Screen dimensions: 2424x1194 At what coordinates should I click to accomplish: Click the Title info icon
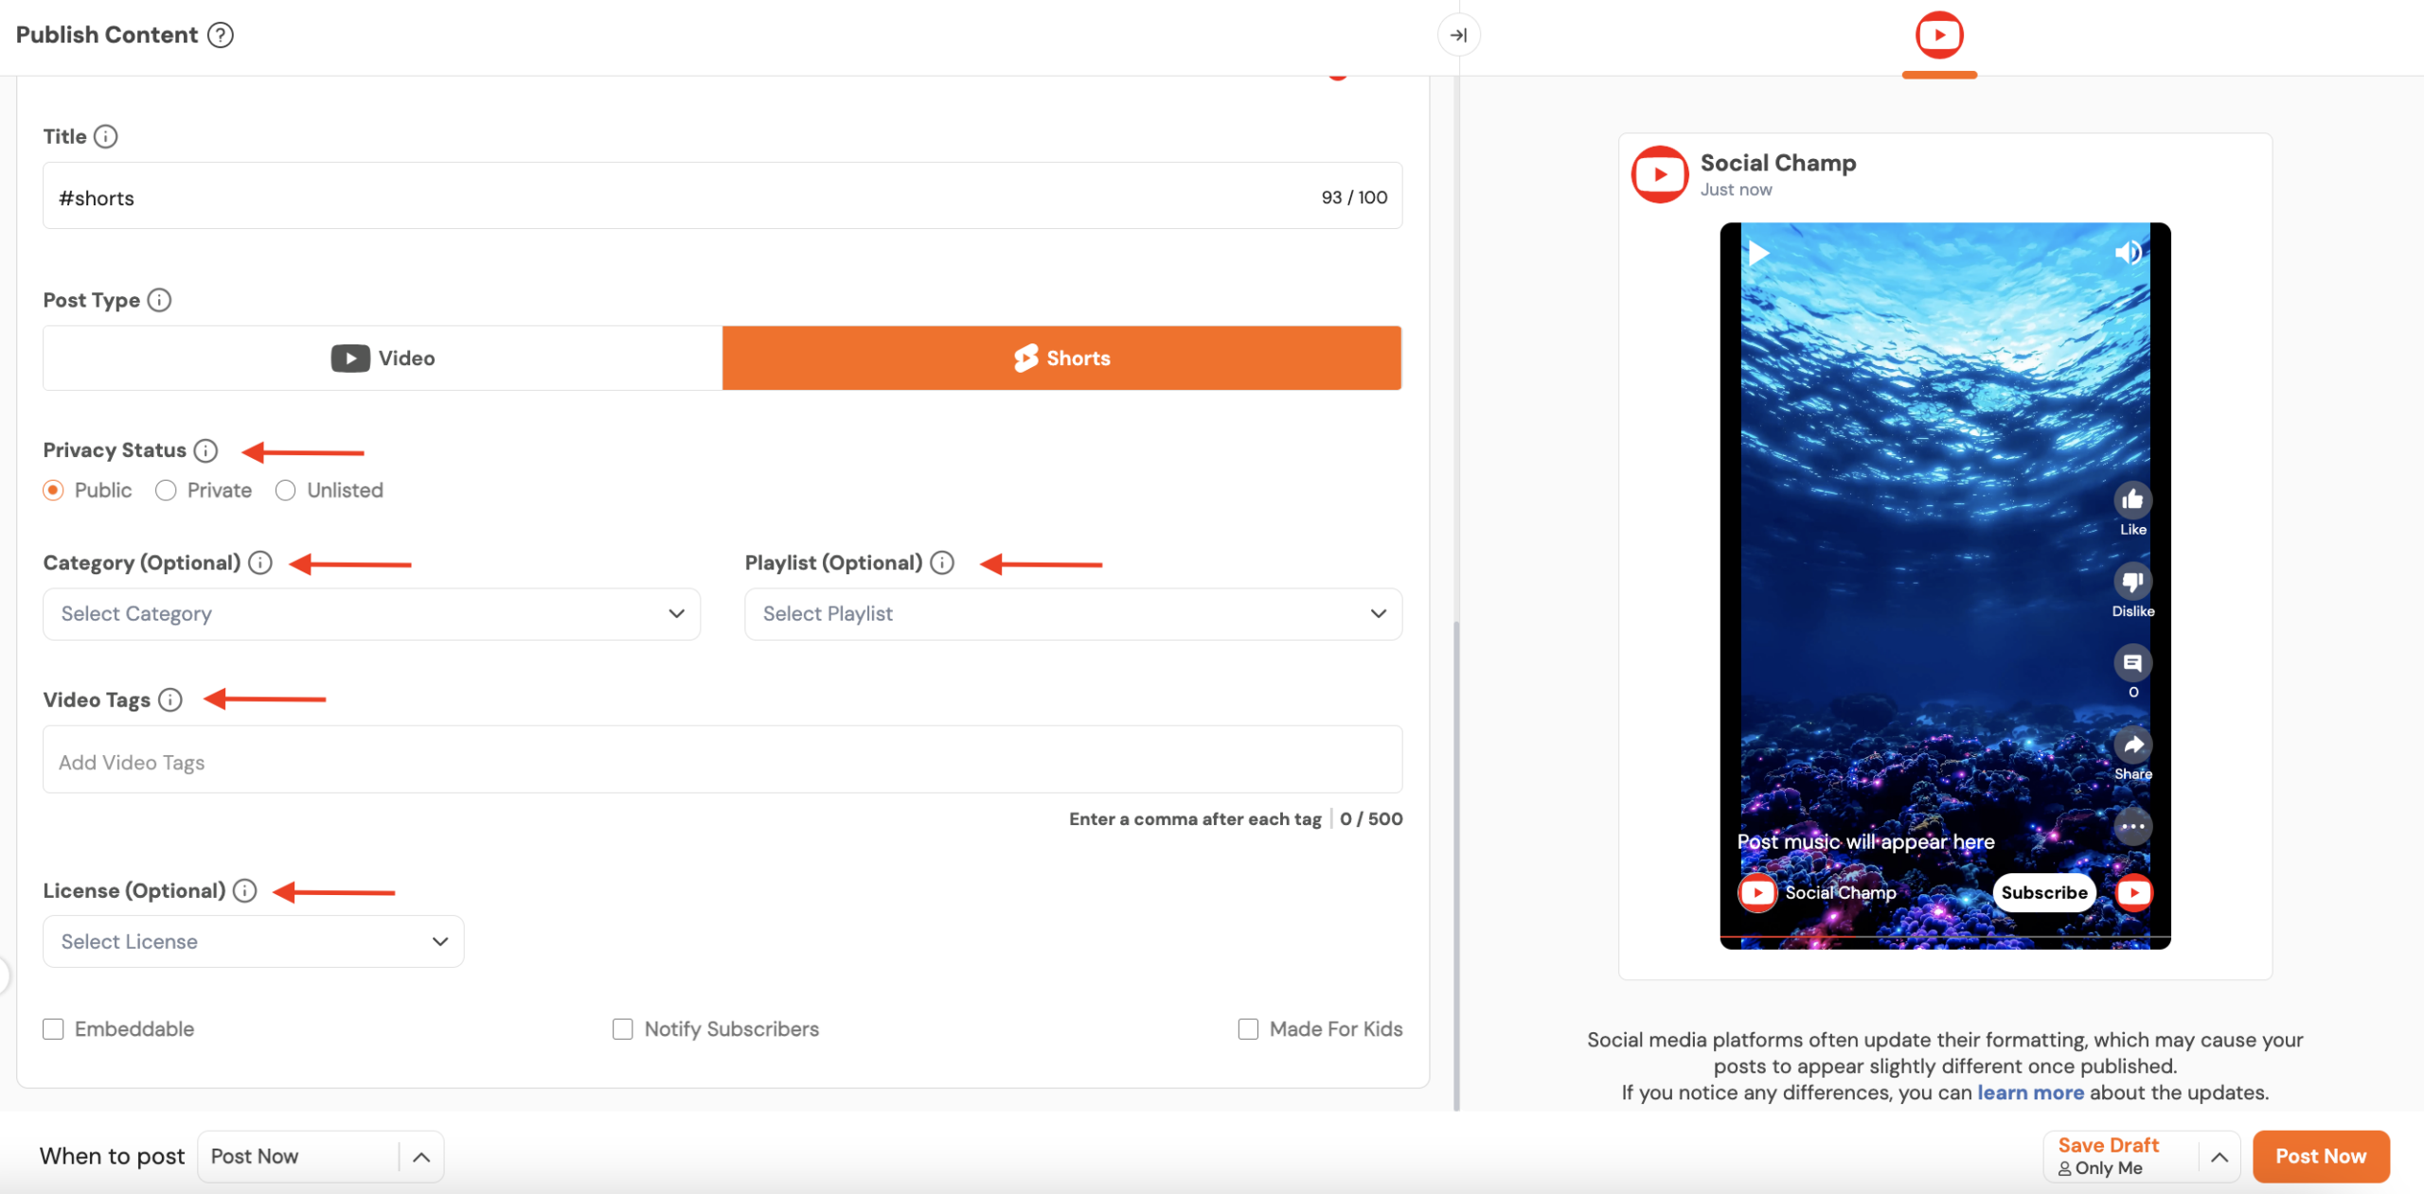click(106, 136)
